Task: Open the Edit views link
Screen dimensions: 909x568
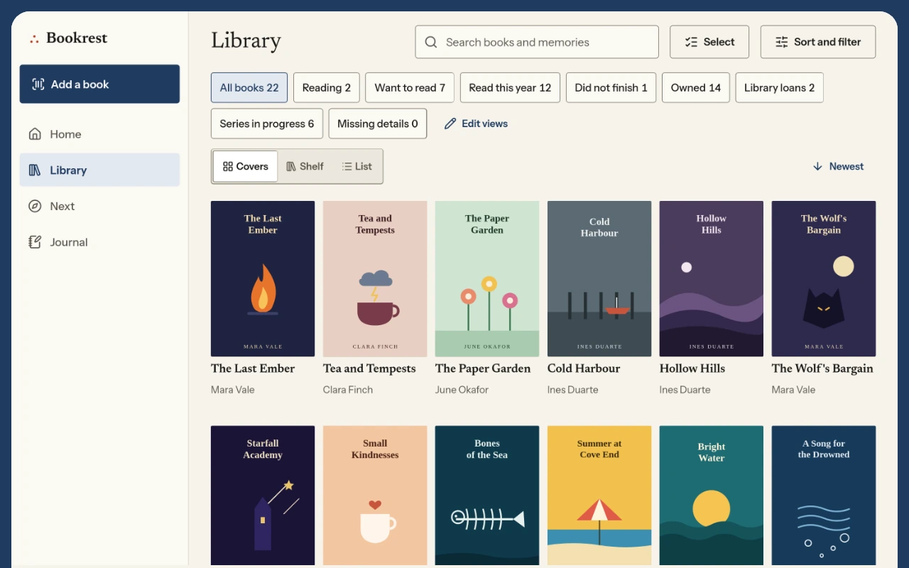Action: click(476, 124)
